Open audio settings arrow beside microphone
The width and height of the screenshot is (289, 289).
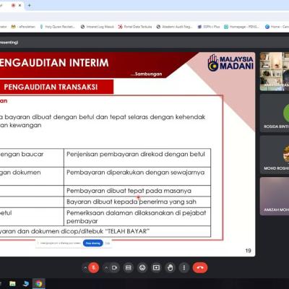(85, 267)
